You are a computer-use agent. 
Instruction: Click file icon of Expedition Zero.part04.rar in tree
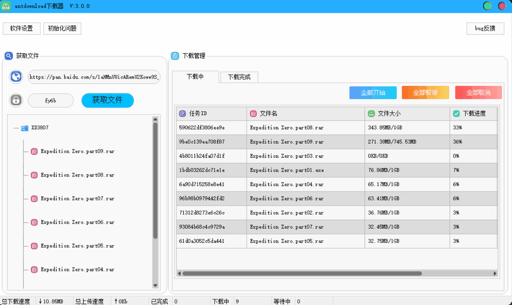click(x=34, y=269)
